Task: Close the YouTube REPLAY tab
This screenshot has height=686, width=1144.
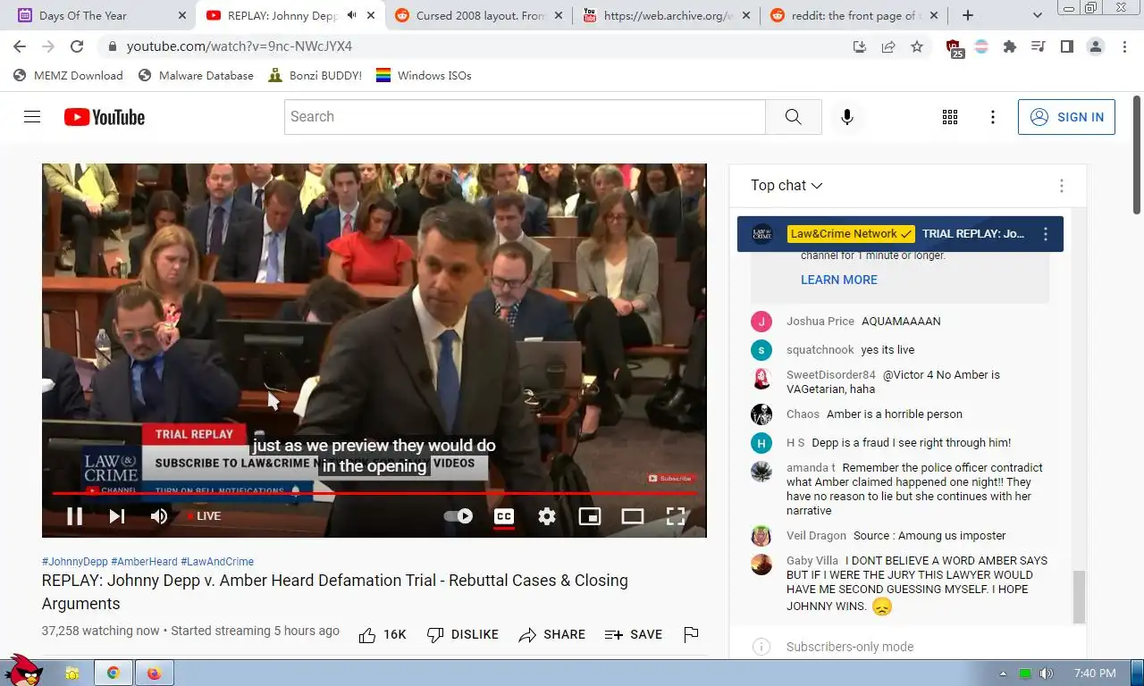Action: coord(371,15)
